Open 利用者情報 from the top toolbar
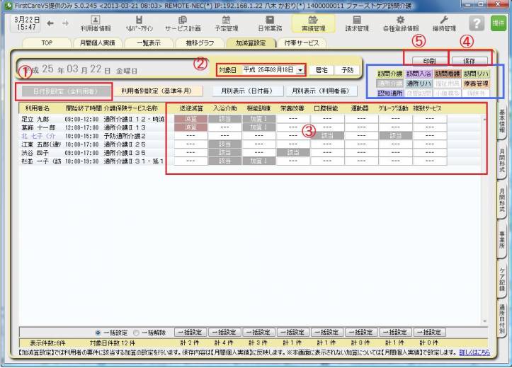Viewport: 512px width, 368px height. [95, 23]
